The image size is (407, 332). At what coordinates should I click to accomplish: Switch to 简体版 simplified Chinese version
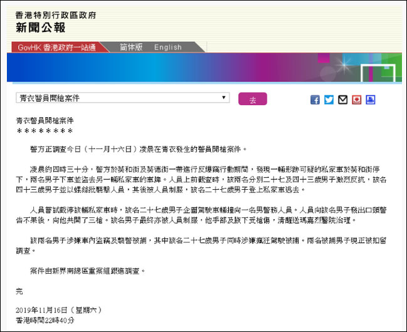point(131,47)
